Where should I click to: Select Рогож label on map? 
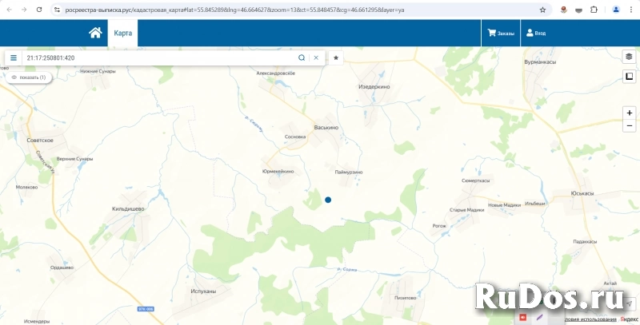pos(439,226)
